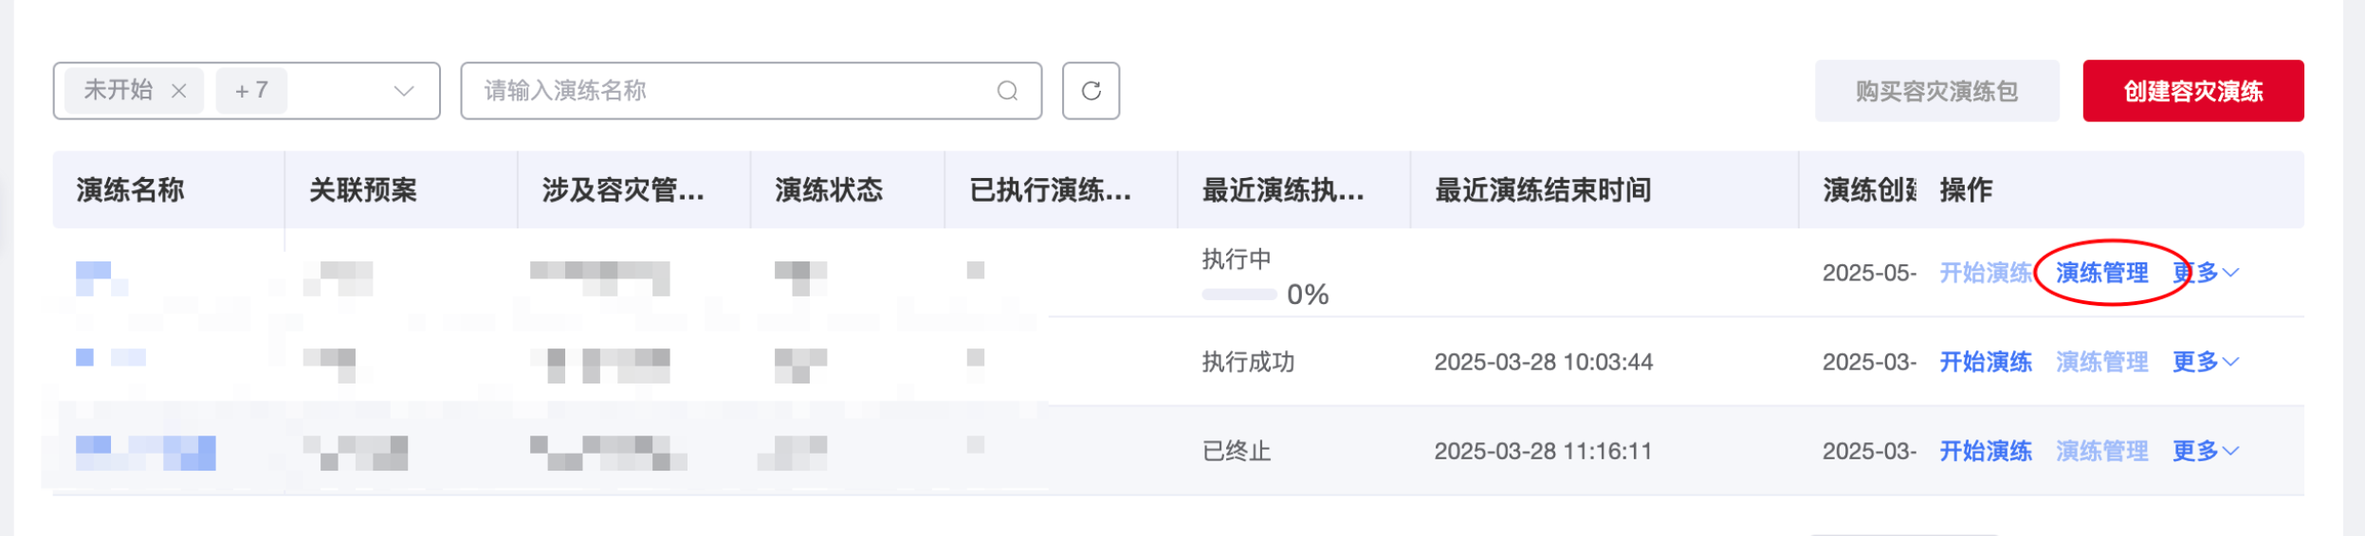2365x536 pixels.
Task: Expand 更多 menu in the 执行中 row
Action: [x=2206, y=273]
